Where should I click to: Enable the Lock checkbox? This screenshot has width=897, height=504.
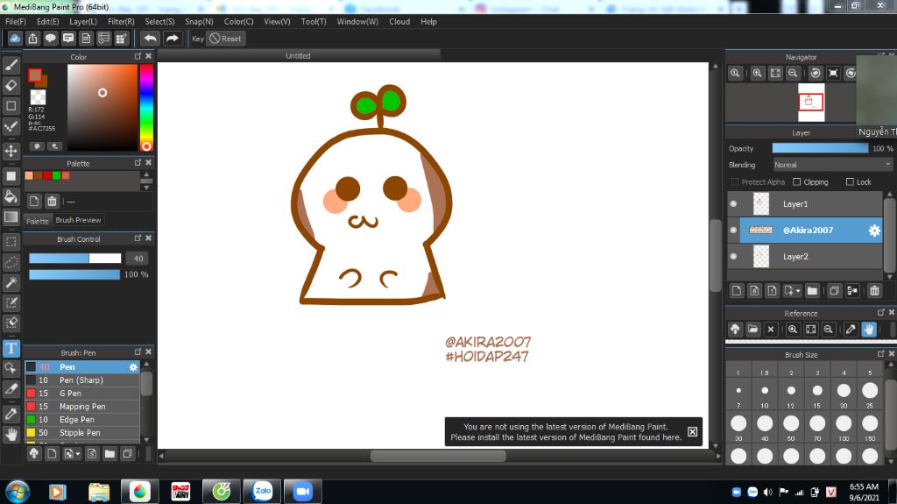coord(850,182)
